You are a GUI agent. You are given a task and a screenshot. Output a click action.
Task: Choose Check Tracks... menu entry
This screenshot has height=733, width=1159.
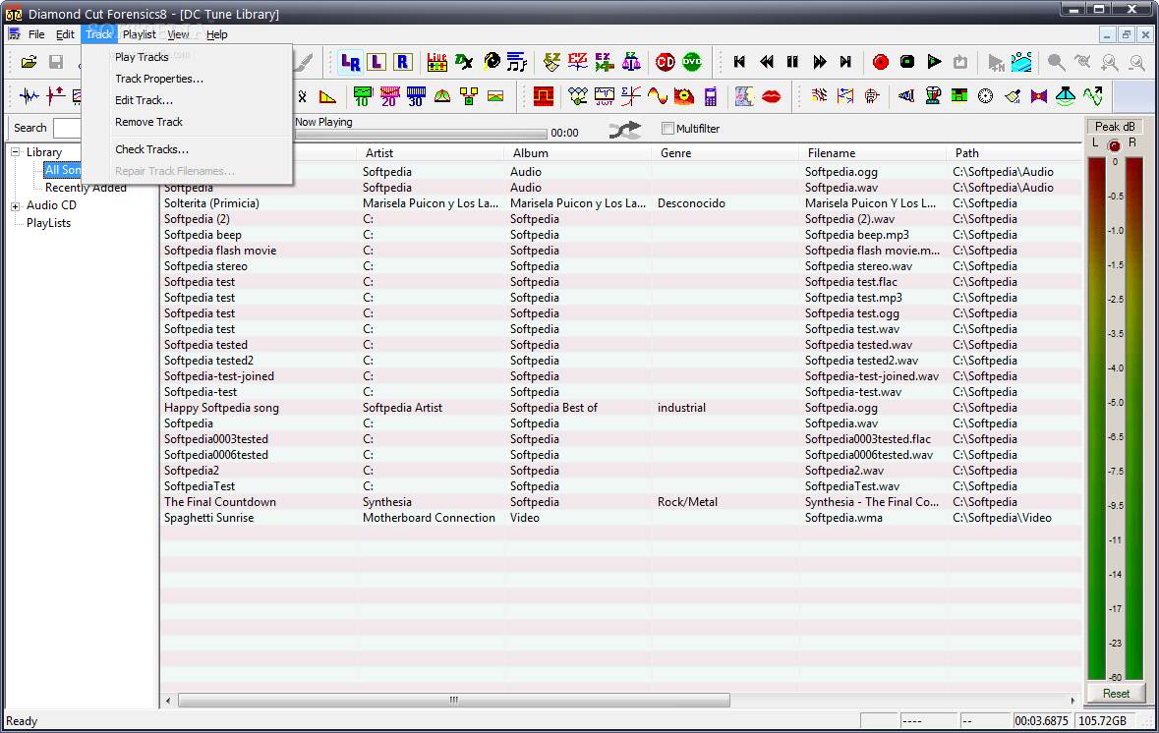tap(151, 149)
